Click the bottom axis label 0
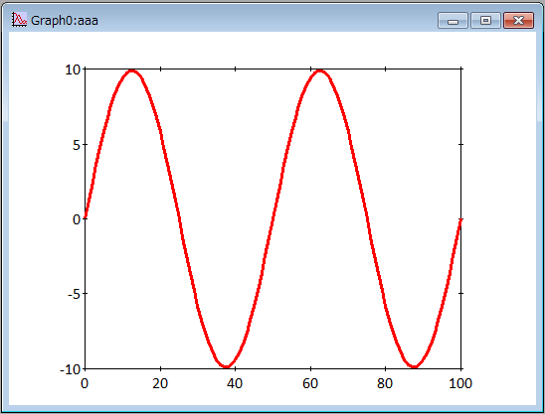545x414 pixels. point(85,383)
